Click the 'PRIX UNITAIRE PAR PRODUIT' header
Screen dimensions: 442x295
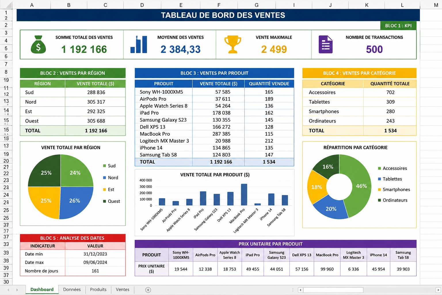pyautogui.click(x=276, y=244)
